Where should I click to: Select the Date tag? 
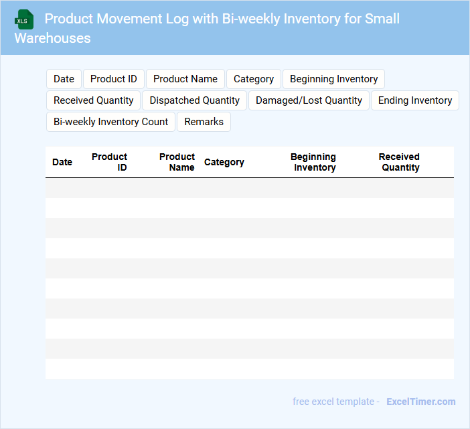point(64,79)
